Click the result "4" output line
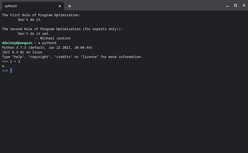The height and width of the screenshot is (153, 248). [3, 66]
